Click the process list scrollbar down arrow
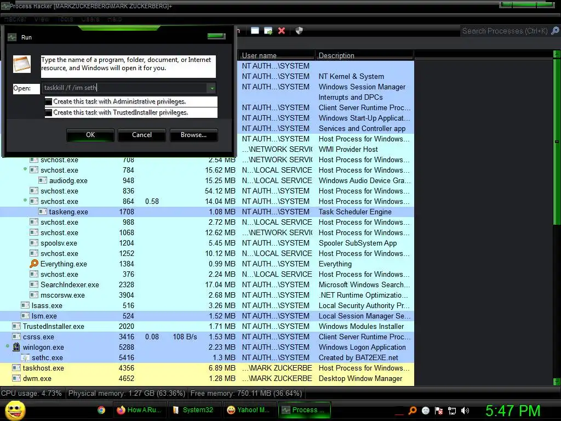Image resolution: width=561 pixels, height=421 pixels. (x=557, y=382)
